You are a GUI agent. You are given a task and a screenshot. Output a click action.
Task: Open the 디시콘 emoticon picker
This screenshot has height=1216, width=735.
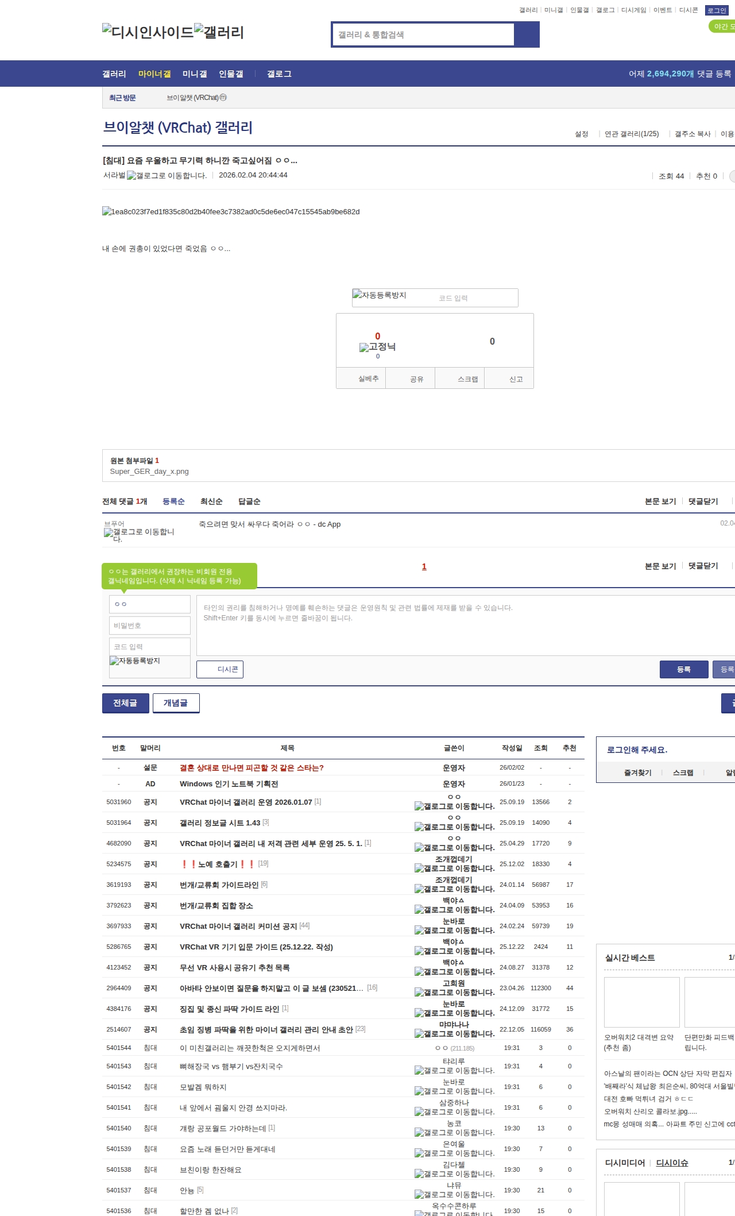coord(220,669)
